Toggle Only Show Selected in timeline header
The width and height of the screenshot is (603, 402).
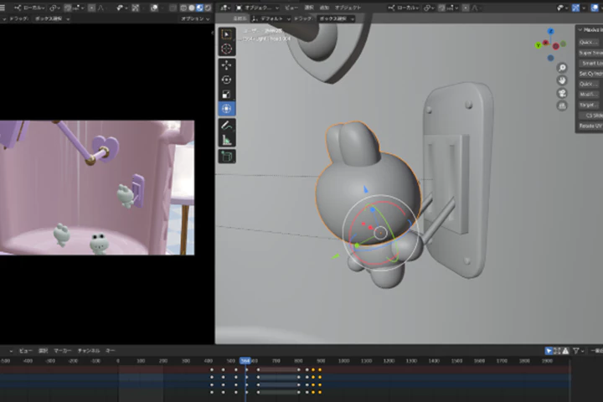pos(549,350)
